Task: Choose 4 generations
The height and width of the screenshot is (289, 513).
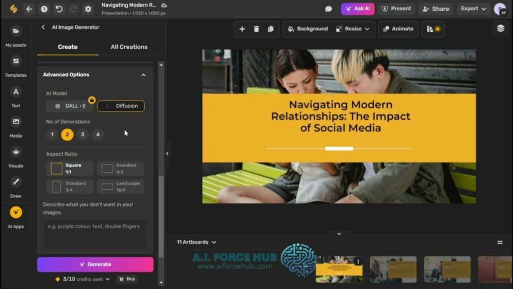Action: pyautogui.click(x=98, y=134)
